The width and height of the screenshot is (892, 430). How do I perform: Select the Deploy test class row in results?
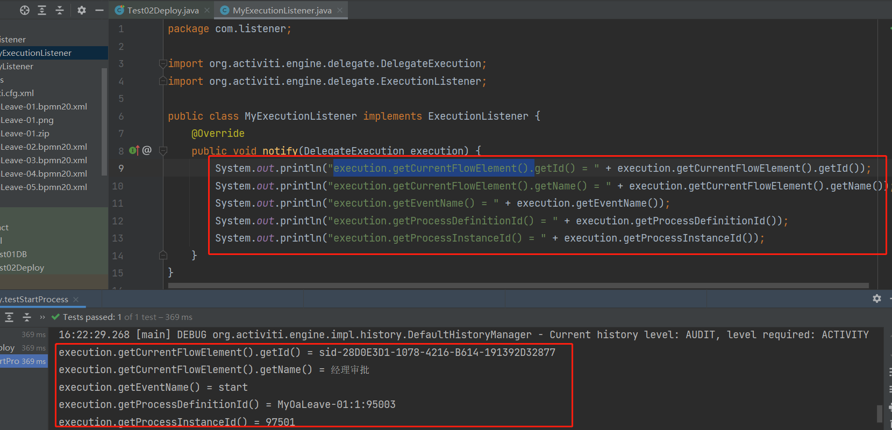(24, 348)
